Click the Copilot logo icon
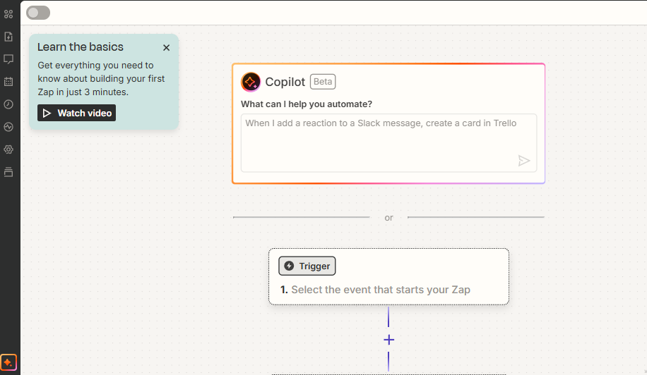 pyautogui.click(x=251, y=82)
